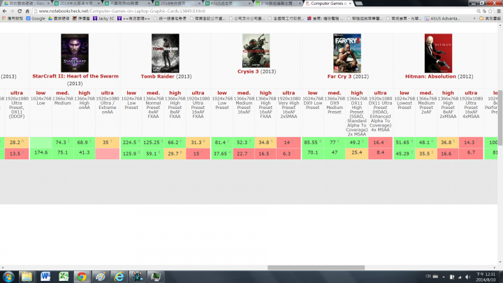Click the 174.6 cell under StarCraft II low
The image size is (503, 283).
point(41,153)
